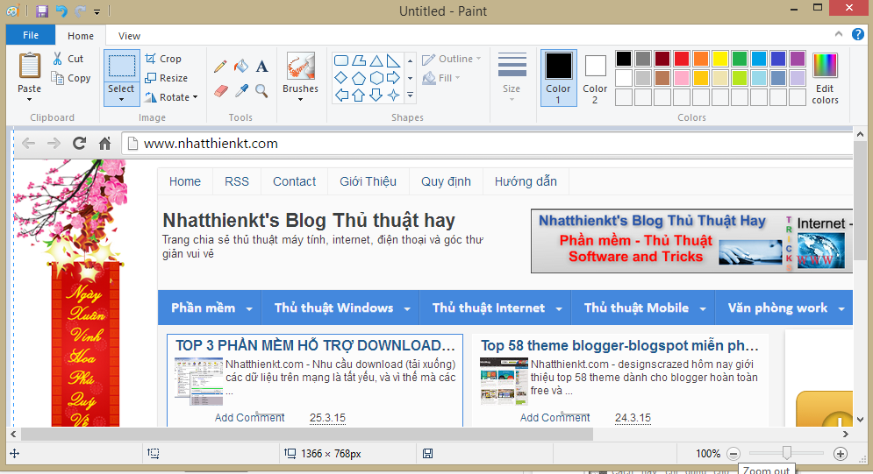Image resolution: width=873 pixels, height=474 pixels.
Task: Switch to the Home ribbon tab
Action: 81,36
